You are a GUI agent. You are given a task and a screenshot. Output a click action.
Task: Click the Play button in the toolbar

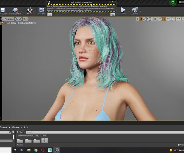point(124,11)
